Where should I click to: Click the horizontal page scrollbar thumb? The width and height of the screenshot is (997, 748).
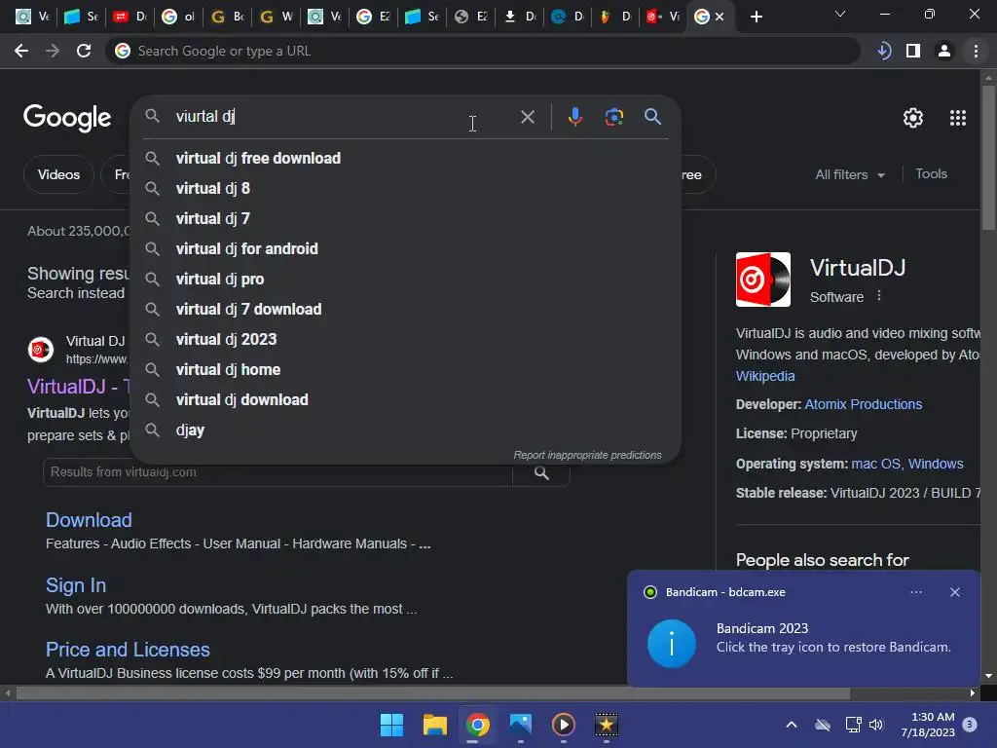pos(432,693)
